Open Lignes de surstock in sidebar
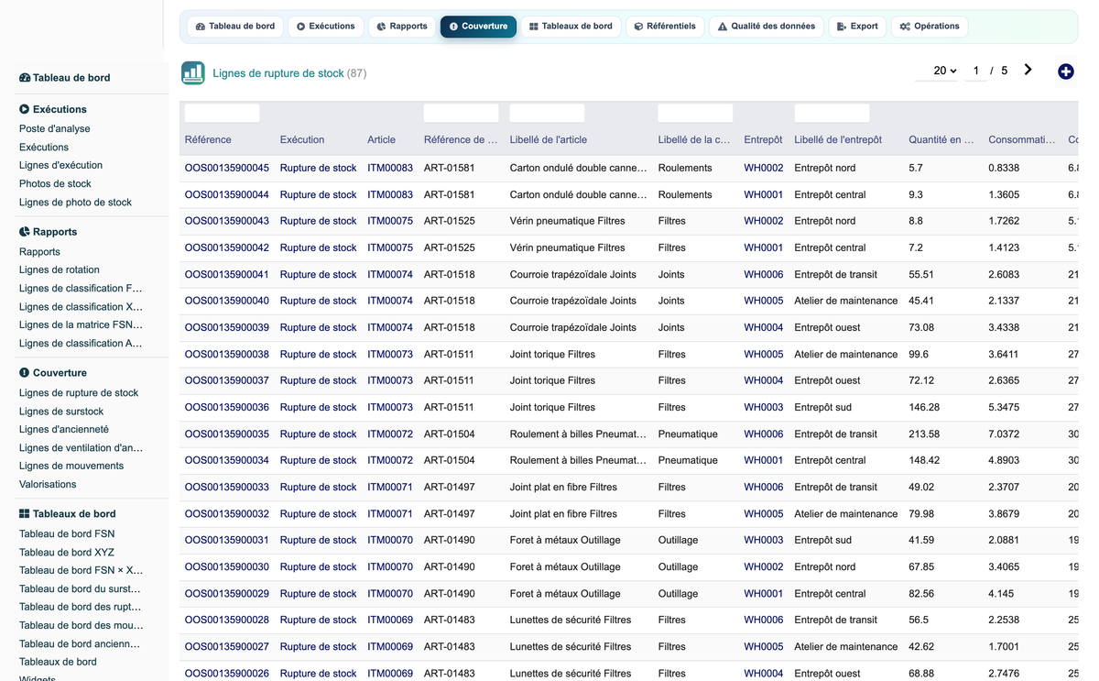The height and width of the screenshot is (681, 1099). (61, 412)
